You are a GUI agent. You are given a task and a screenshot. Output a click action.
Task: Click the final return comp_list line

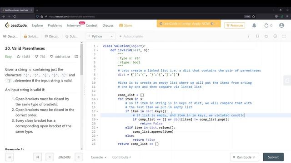[138, 144]
